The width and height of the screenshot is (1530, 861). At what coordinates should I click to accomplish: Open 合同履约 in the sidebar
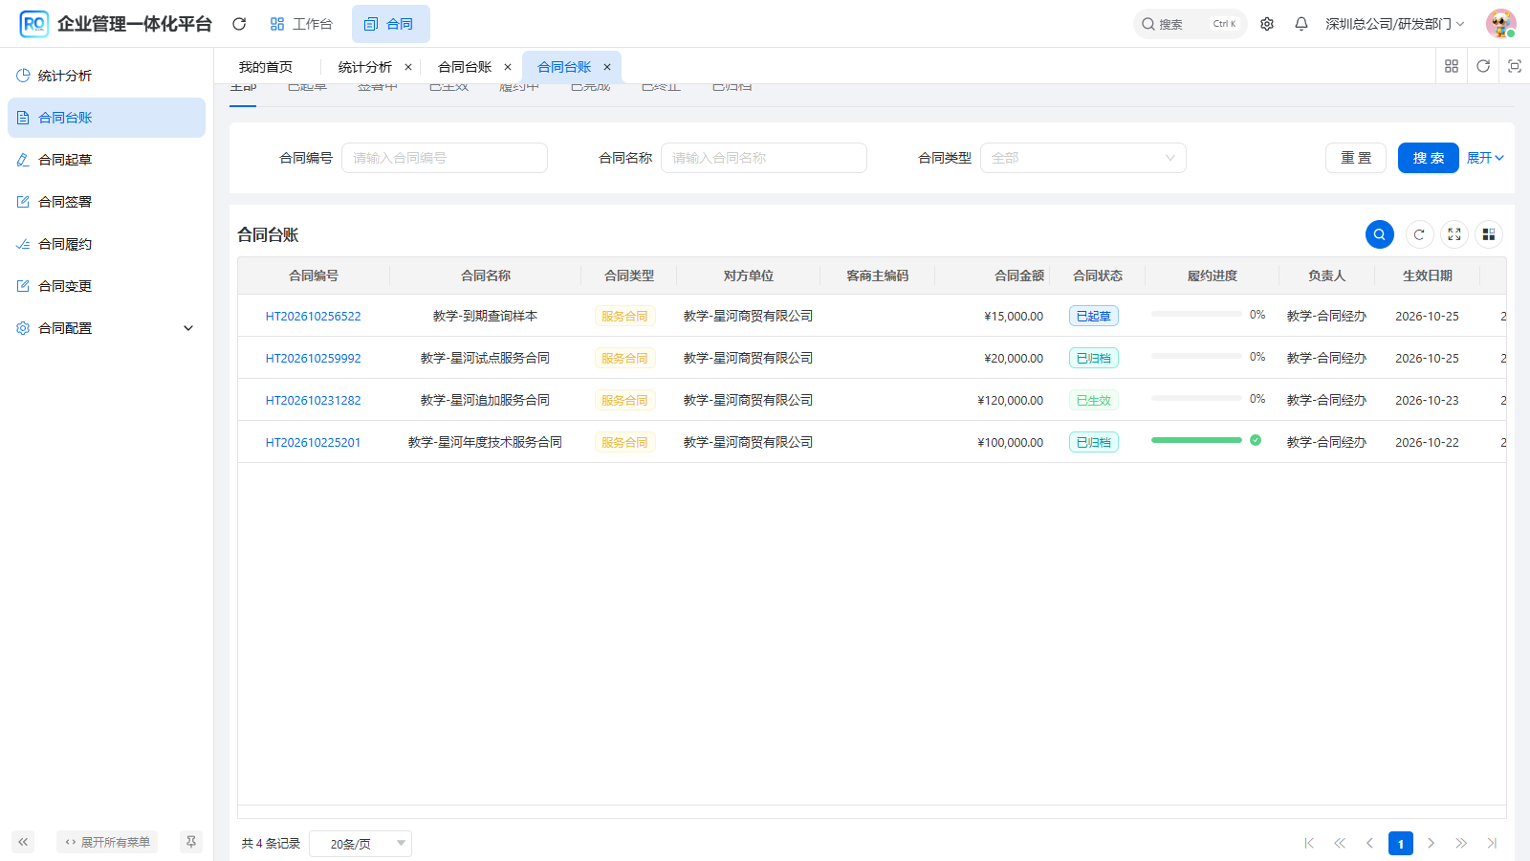click(x=106, y=244)
